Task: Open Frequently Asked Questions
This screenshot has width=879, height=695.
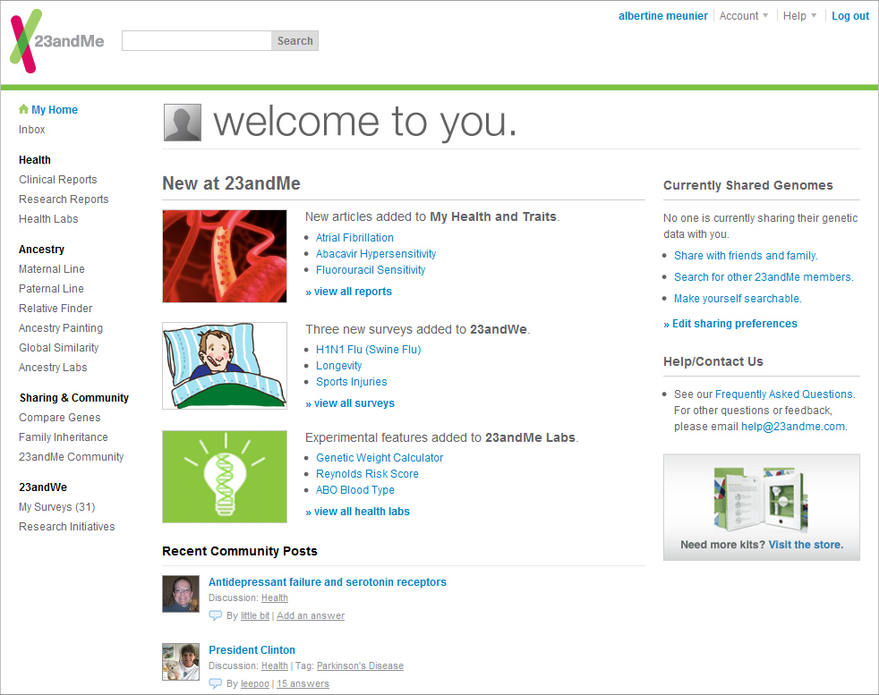Action: [x=785, y=394]
